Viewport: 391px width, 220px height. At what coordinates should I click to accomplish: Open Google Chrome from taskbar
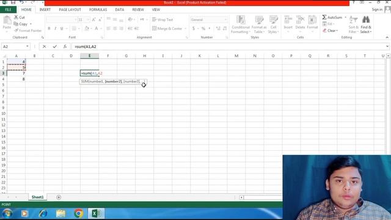[x=79, y=214]
